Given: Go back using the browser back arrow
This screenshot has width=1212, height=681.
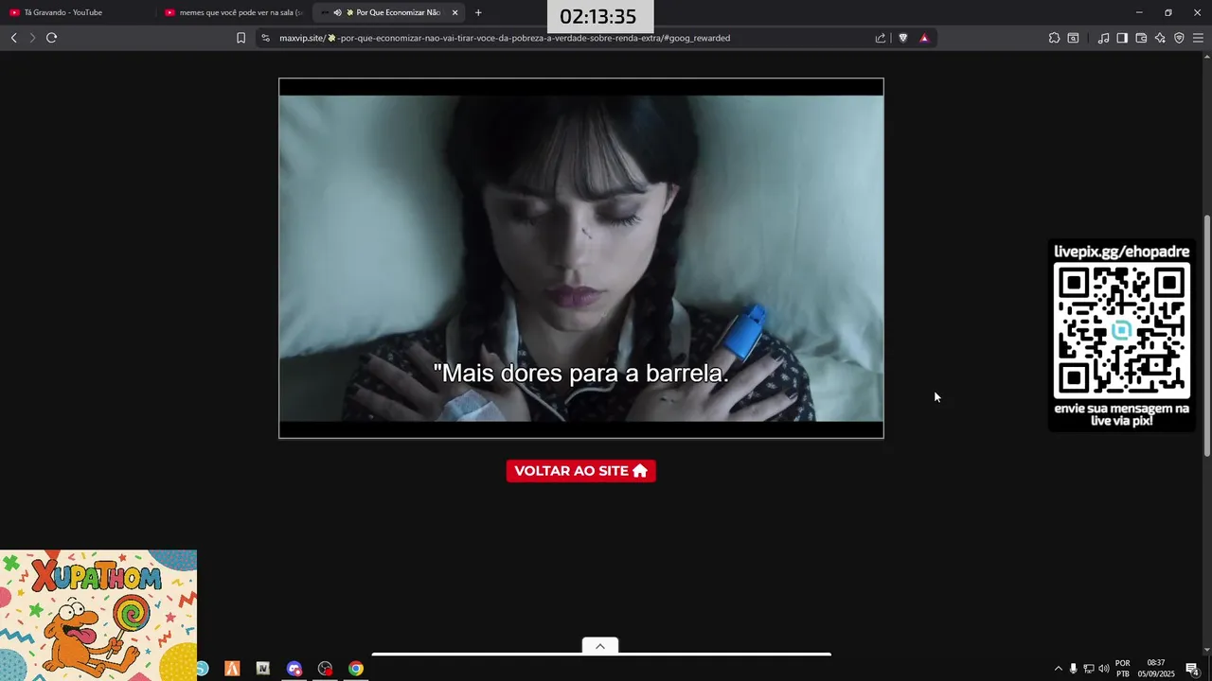Looking at the screenshot, I should 13,38.
